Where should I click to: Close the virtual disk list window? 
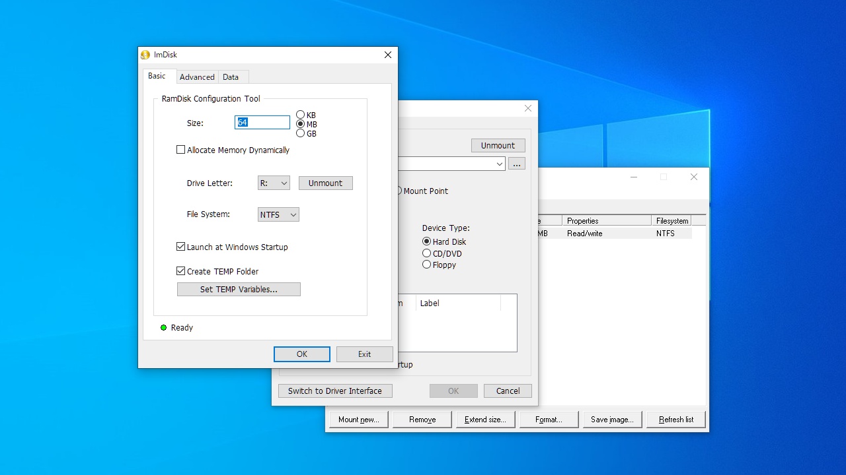[x=694, y=177]
